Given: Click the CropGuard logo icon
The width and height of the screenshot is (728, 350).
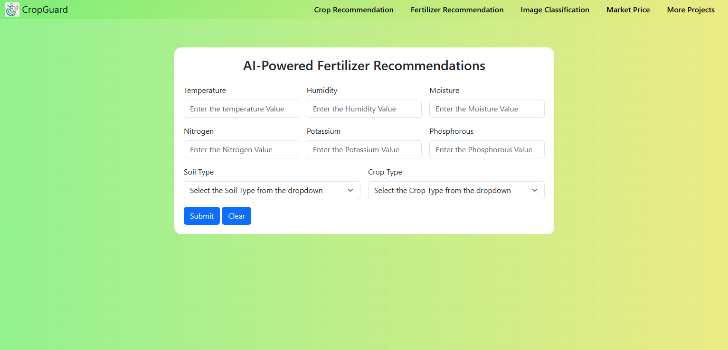Looking at the screenshot, I should [12, 9].
